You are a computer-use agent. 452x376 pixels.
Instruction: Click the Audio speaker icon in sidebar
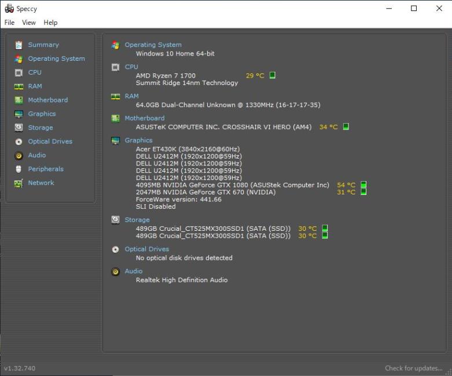click(19, 156)
